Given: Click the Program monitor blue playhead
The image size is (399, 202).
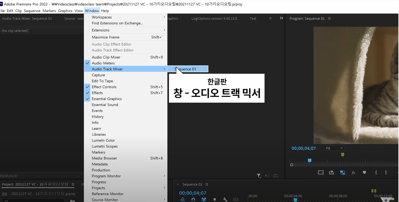Looking at the screenshot, I should [x=309, y=160].
